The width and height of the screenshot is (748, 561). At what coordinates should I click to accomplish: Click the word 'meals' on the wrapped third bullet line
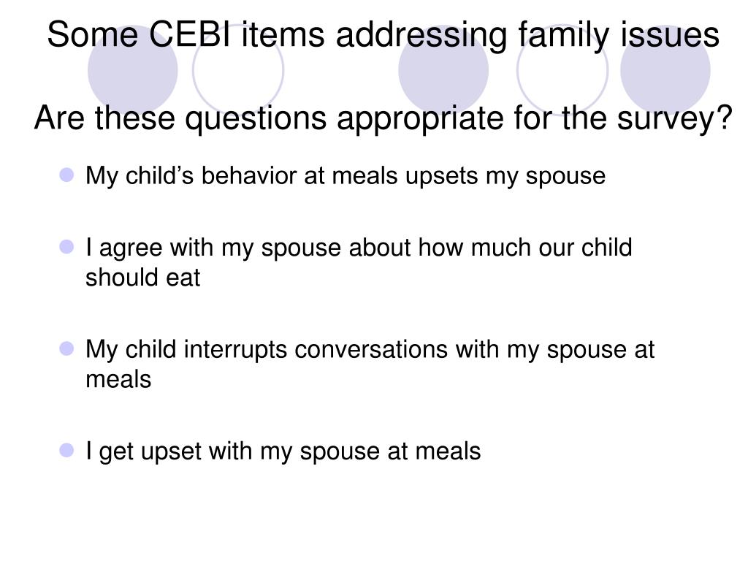point(118,380)
